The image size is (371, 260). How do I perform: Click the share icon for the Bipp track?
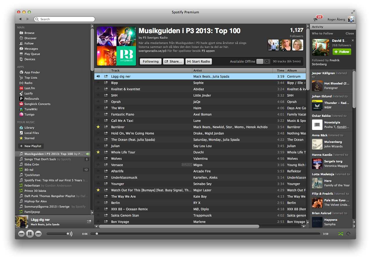coord(106,83)
